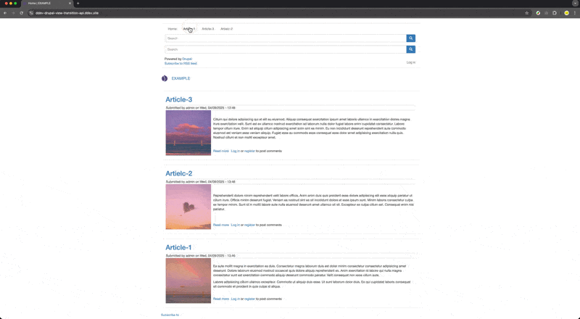Open the Article-3 navigation menu item
580x319 pixels.
coord(208,29)
